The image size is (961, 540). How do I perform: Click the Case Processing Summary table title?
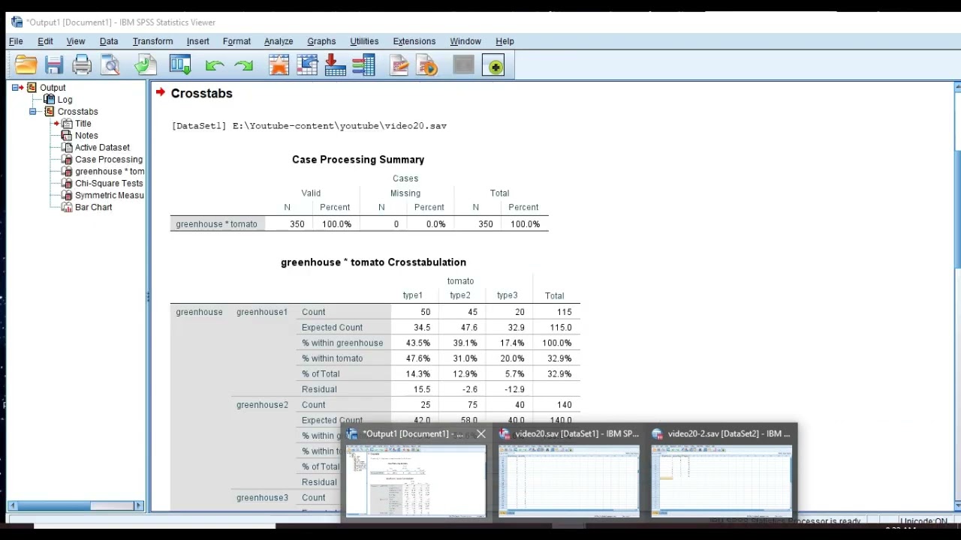[x=358, y=160]
